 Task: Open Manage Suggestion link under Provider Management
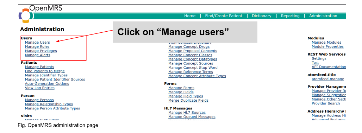[x=329, y=95]
